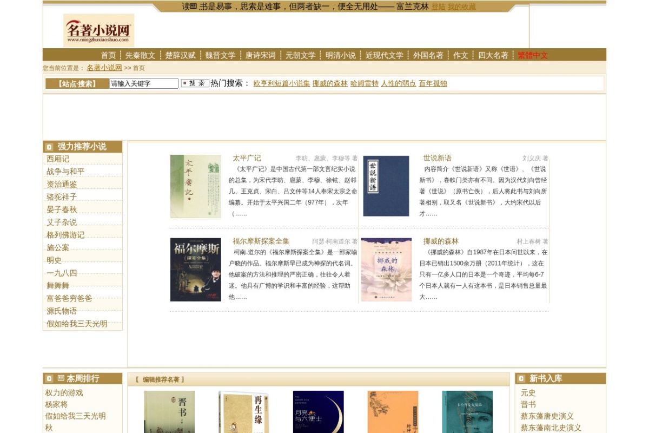
Task: Open 资治通鉴 in sidebar list
Action: pos(62,184)
